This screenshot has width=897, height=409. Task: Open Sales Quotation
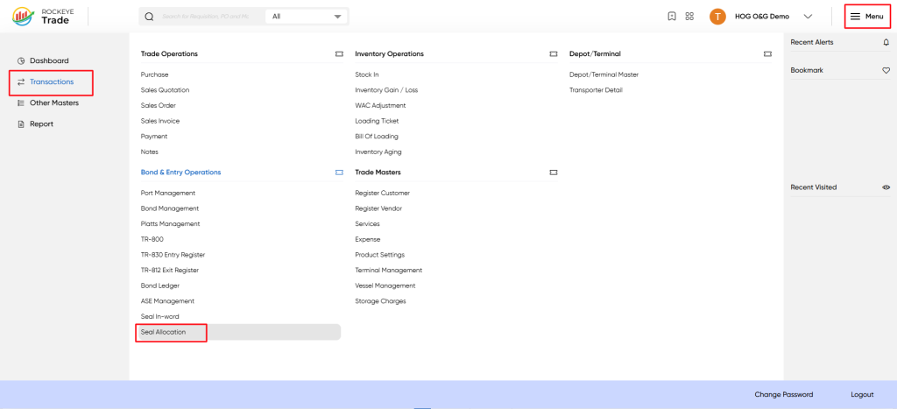165,90
